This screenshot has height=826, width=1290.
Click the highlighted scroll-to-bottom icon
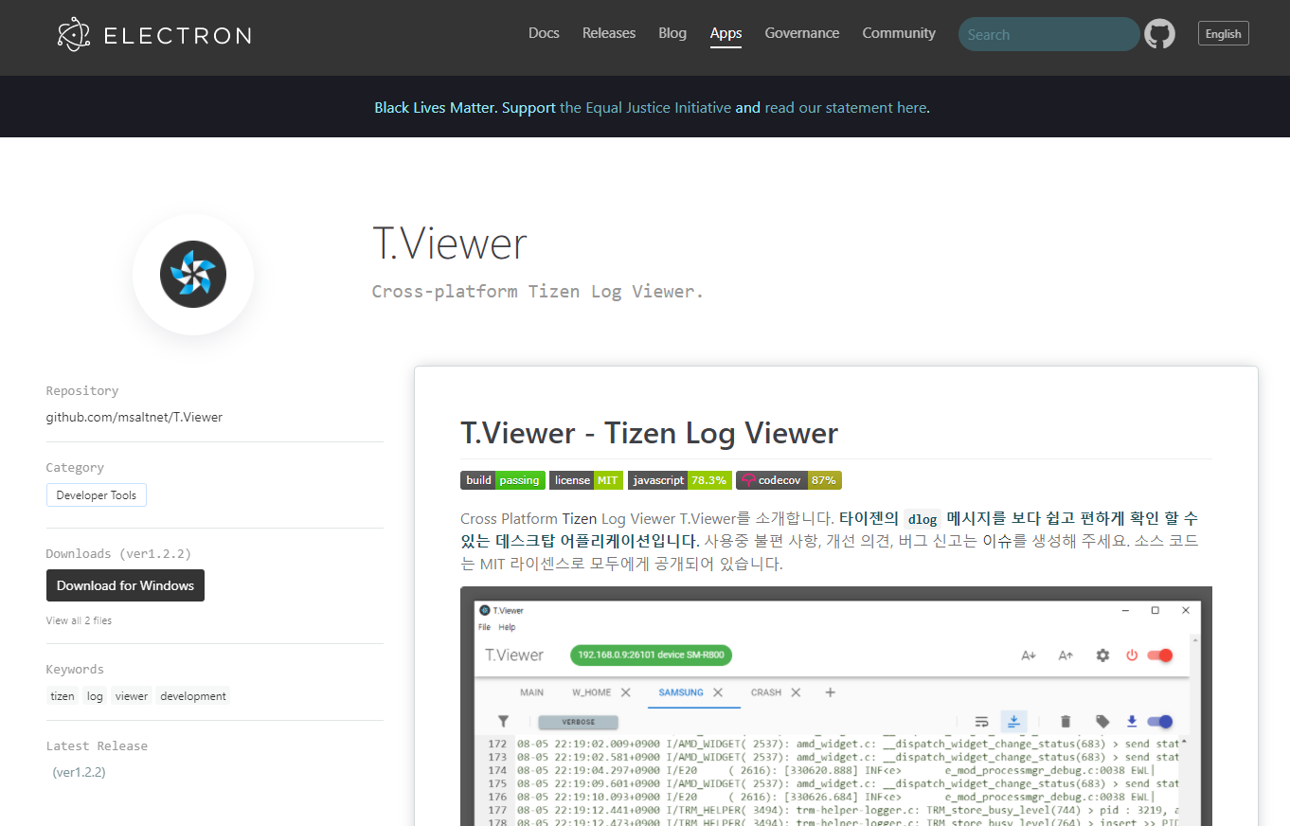(1013, 722)
